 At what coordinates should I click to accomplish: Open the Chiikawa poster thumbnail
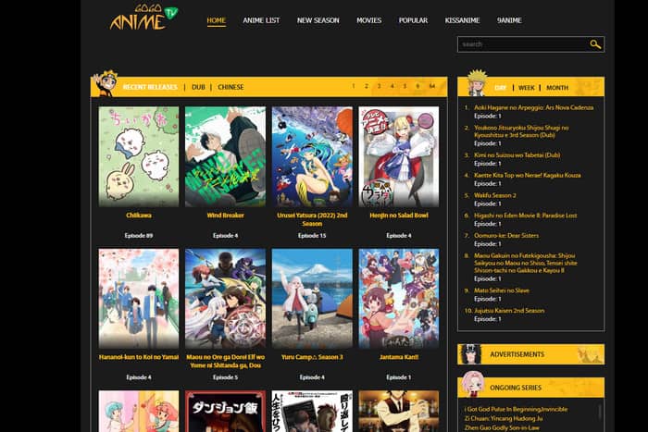tap(139, 156)
